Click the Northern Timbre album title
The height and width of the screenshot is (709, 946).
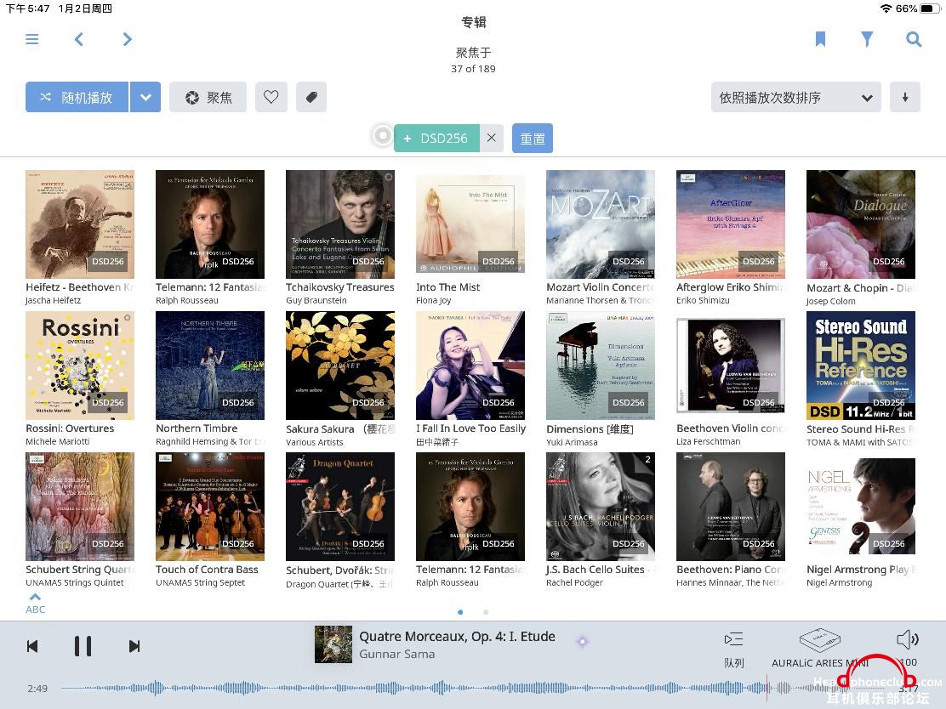click(197, 428)
